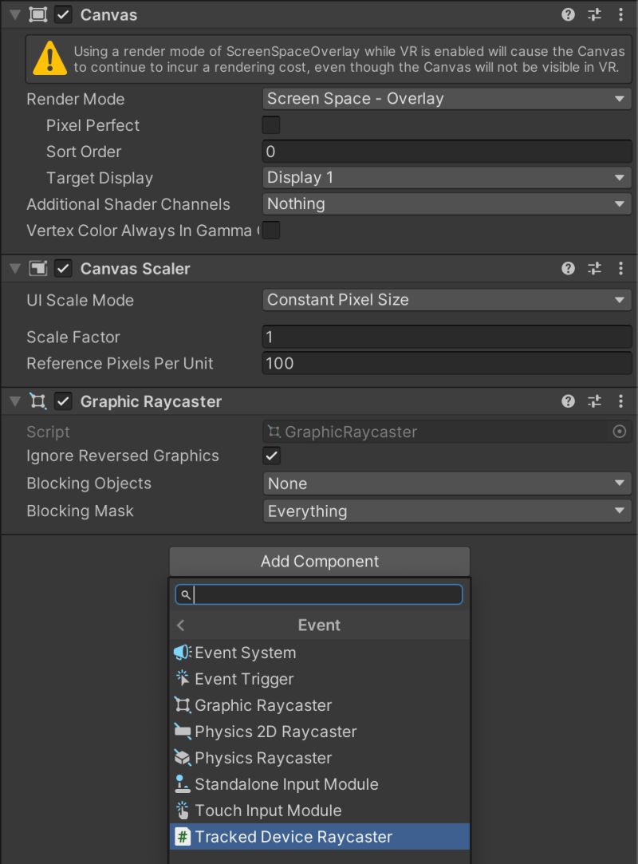Screen dimensions: 638x864
Task: Click the Touch Input Module icon
Action: [181, 811]
